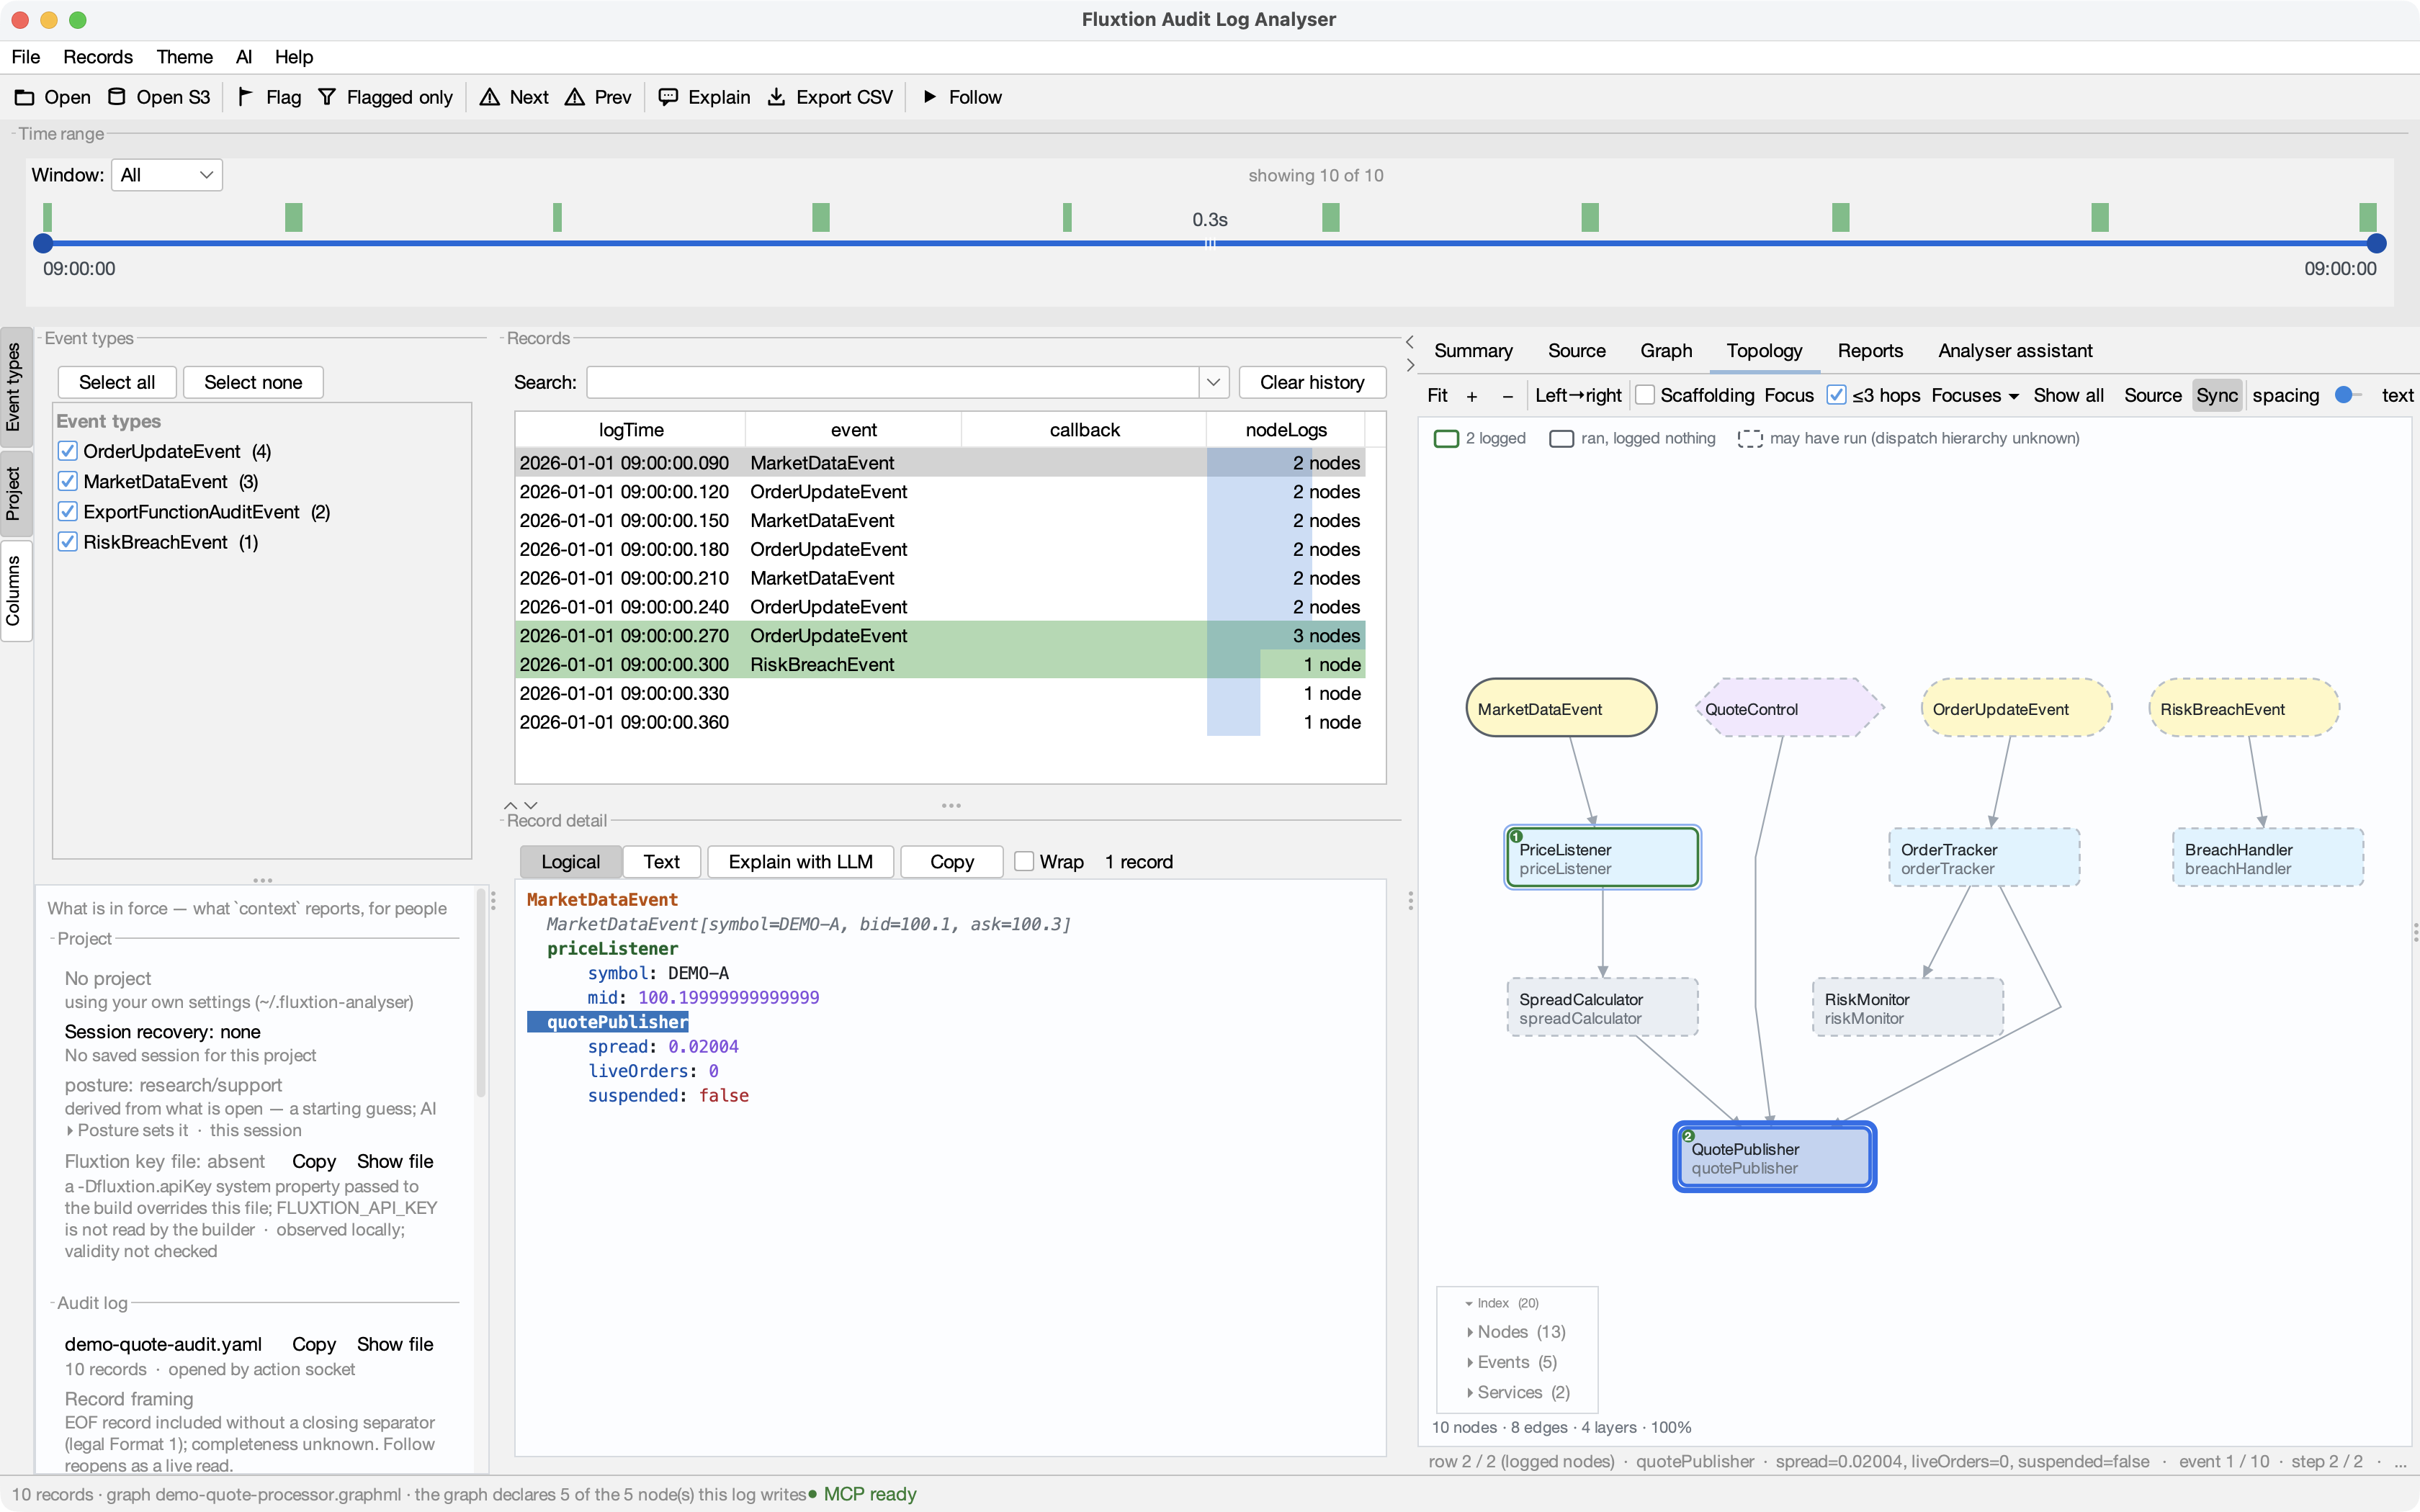Screen dimensions: 2420x1512
Task: Click the Flagged only filter icon
Action: 327,97
